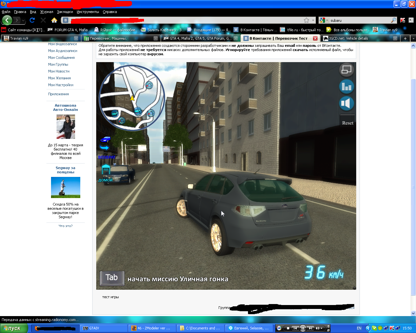Open the RGhost файлообмен bookmark
Image resolution: width=416 pixels, height=333 pixels.
pos(116,30)
